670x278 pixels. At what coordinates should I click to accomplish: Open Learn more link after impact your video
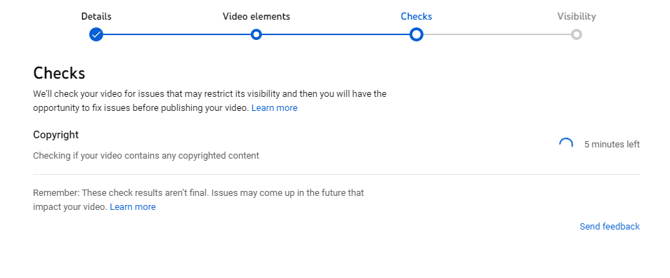coord(133,207)
